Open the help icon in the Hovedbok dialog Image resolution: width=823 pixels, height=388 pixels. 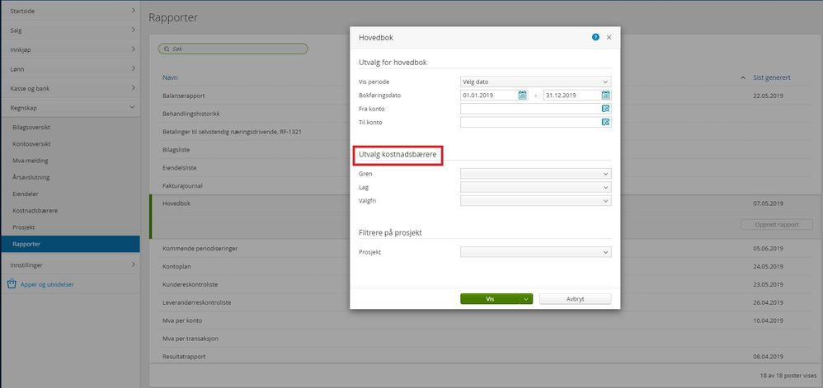595,37
